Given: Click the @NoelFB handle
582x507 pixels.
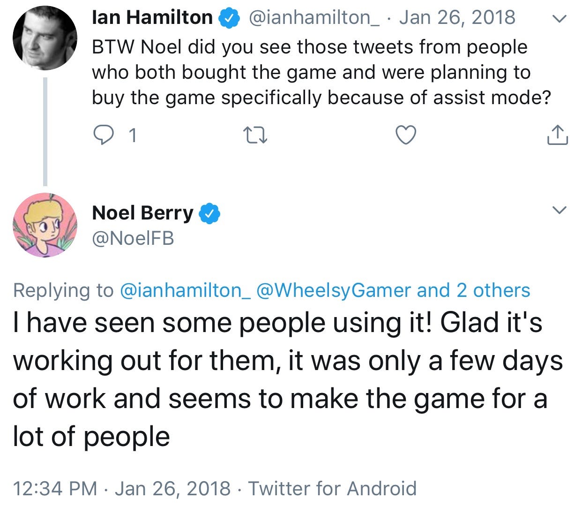Looking at the screenshot, I should click(133, 239).
